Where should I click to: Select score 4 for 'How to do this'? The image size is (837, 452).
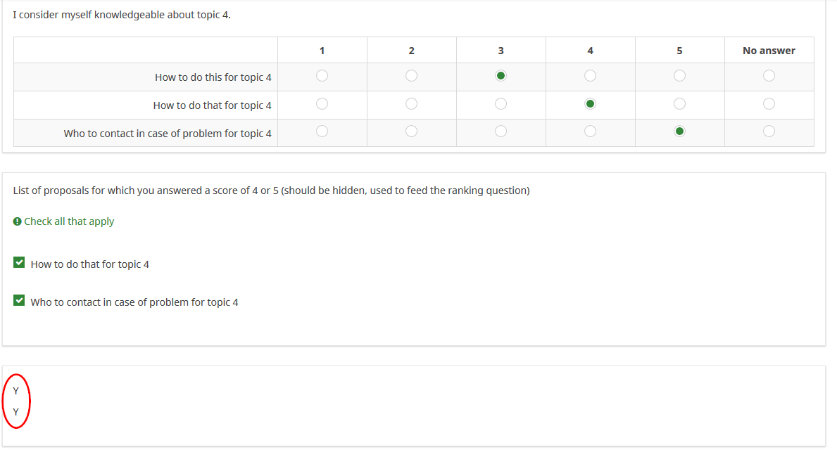(x=590, y=75)
